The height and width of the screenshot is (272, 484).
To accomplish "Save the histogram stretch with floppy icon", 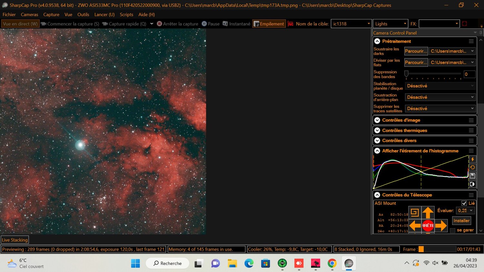I will click(472, 176).
